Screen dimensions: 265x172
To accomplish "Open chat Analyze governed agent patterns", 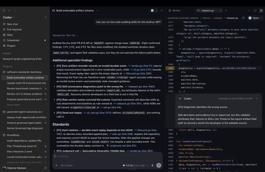I will click(x=25, y=123).
